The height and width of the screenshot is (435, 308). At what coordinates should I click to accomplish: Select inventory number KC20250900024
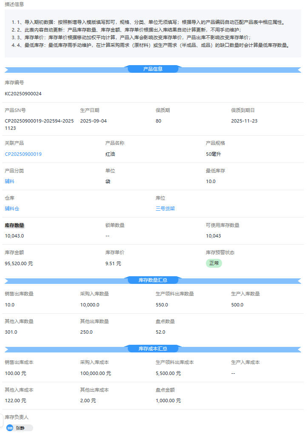[23, 94]
